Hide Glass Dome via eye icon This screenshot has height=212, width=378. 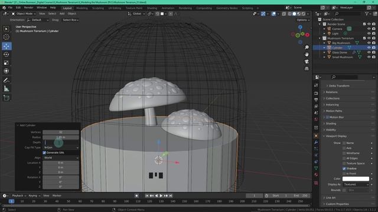(369, 52)
